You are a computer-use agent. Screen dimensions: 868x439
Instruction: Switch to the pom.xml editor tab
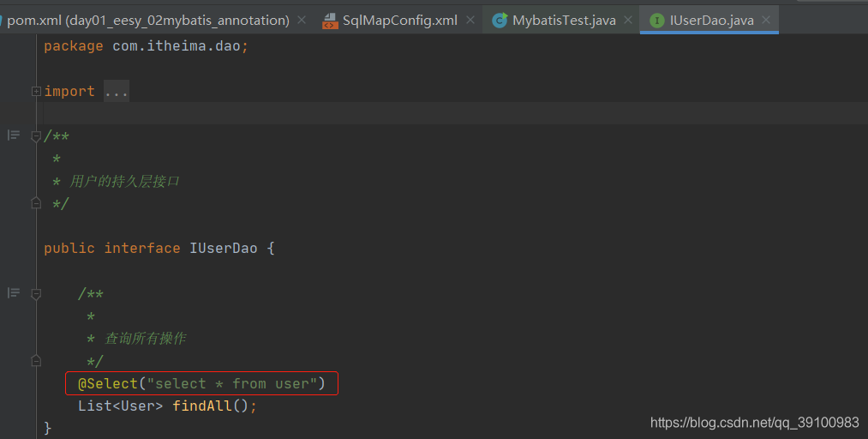[148, 21]
